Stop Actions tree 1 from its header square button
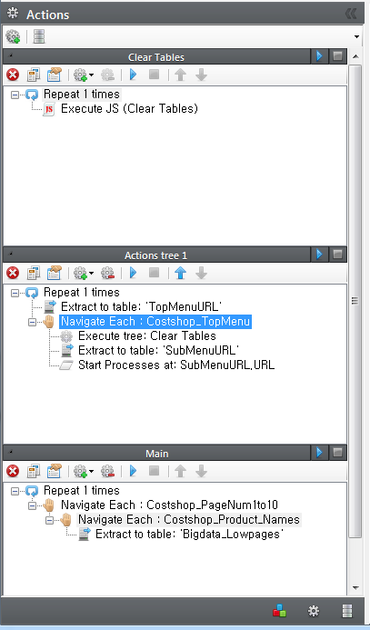370x630 pixels. coord(337,255)
